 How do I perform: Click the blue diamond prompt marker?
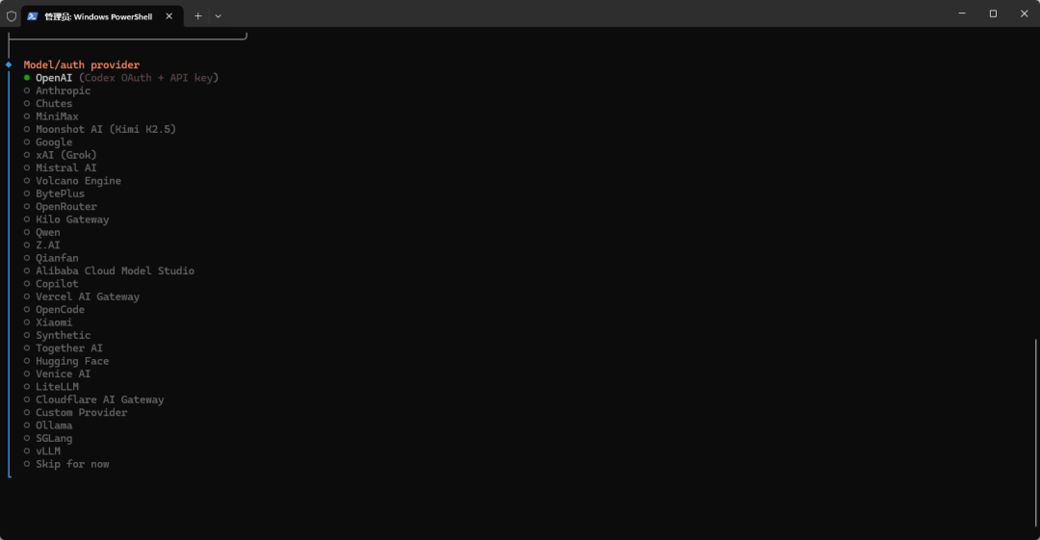click(x=9, y=64)
